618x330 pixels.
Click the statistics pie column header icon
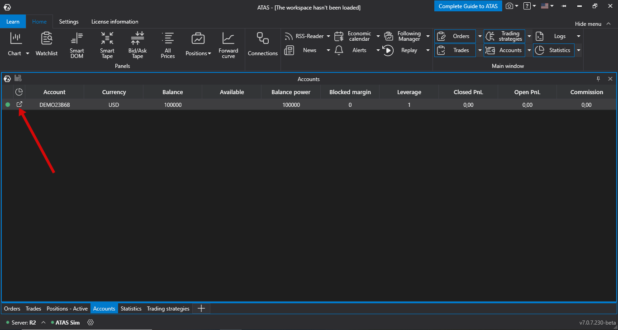19,92
